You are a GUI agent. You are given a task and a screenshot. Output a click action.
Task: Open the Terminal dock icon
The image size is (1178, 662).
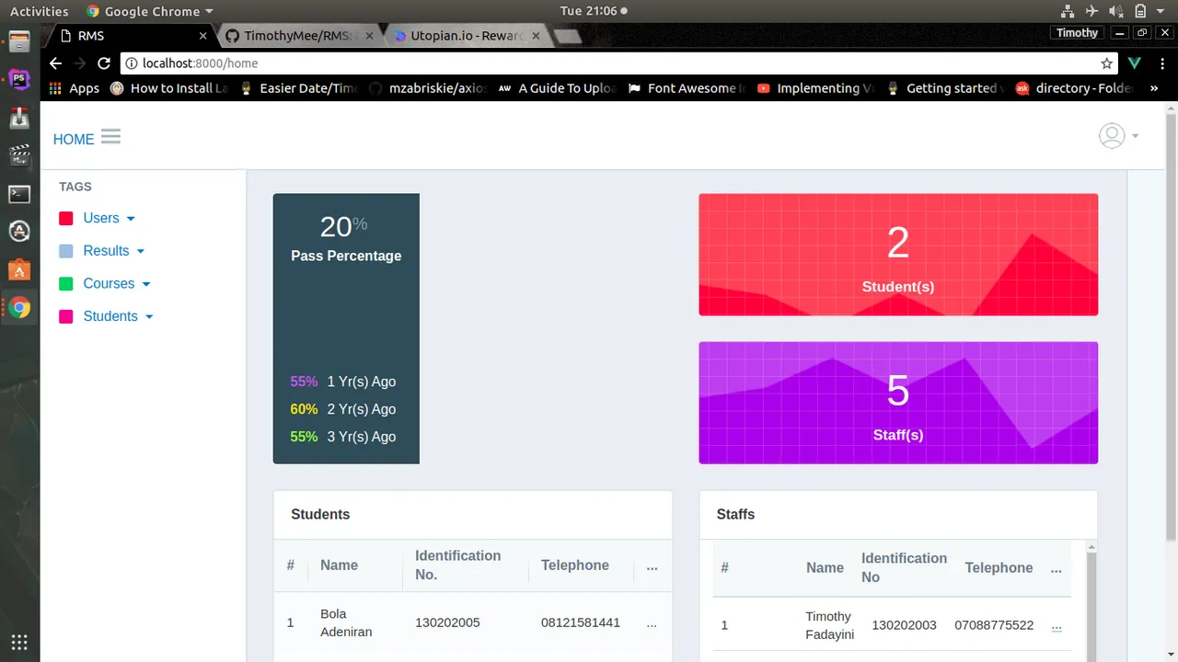tap(19, 194)
